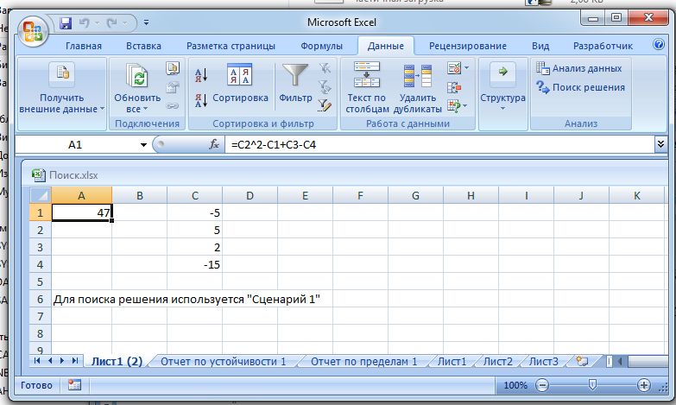This screenshot has height=405, width=676.
Task: Select cell C3 with value 2
Action: [x=195, y=247]
